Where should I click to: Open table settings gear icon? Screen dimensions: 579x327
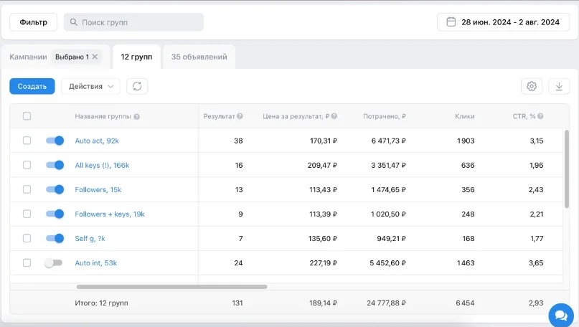[532, 86]
